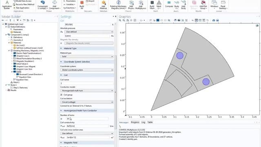Viewport: 261px width, 147px height.
Task: Switch to the Log tab
Action: [x=143, y=122]
